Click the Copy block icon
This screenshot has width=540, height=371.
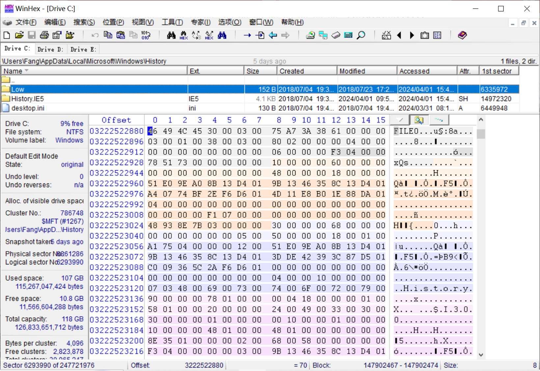click(108, 35)
